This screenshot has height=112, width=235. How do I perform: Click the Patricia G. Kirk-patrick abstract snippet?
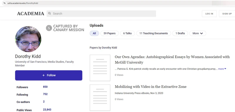click(x=166, y=69)
